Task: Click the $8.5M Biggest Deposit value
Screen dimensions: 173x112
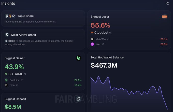Action: pyautogui.click(x=13, y=107)
